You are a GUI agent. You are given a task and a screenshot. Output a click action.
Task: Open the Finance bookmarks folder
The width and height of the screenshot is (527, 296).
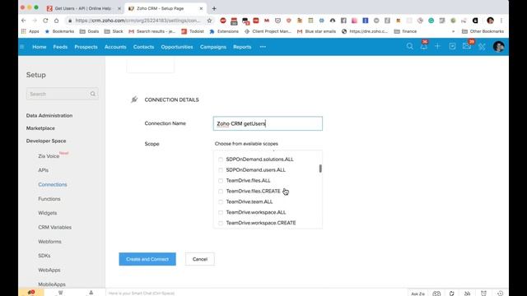(x=405, y=31)
